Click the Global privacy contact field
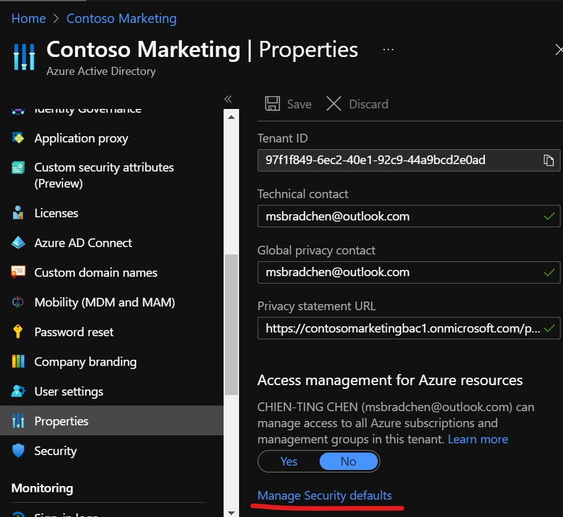This screenshot has width=563, height=517. (409, 272)
